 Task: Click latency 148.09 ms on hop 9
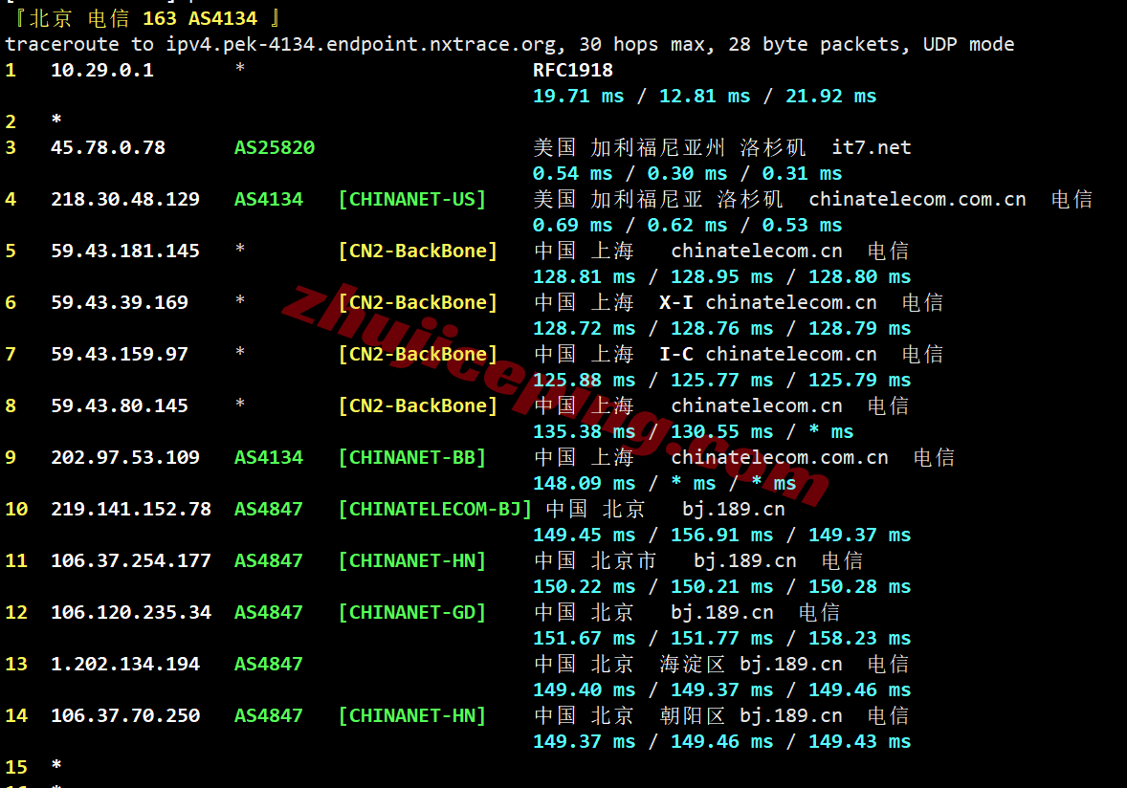[585, 484]
